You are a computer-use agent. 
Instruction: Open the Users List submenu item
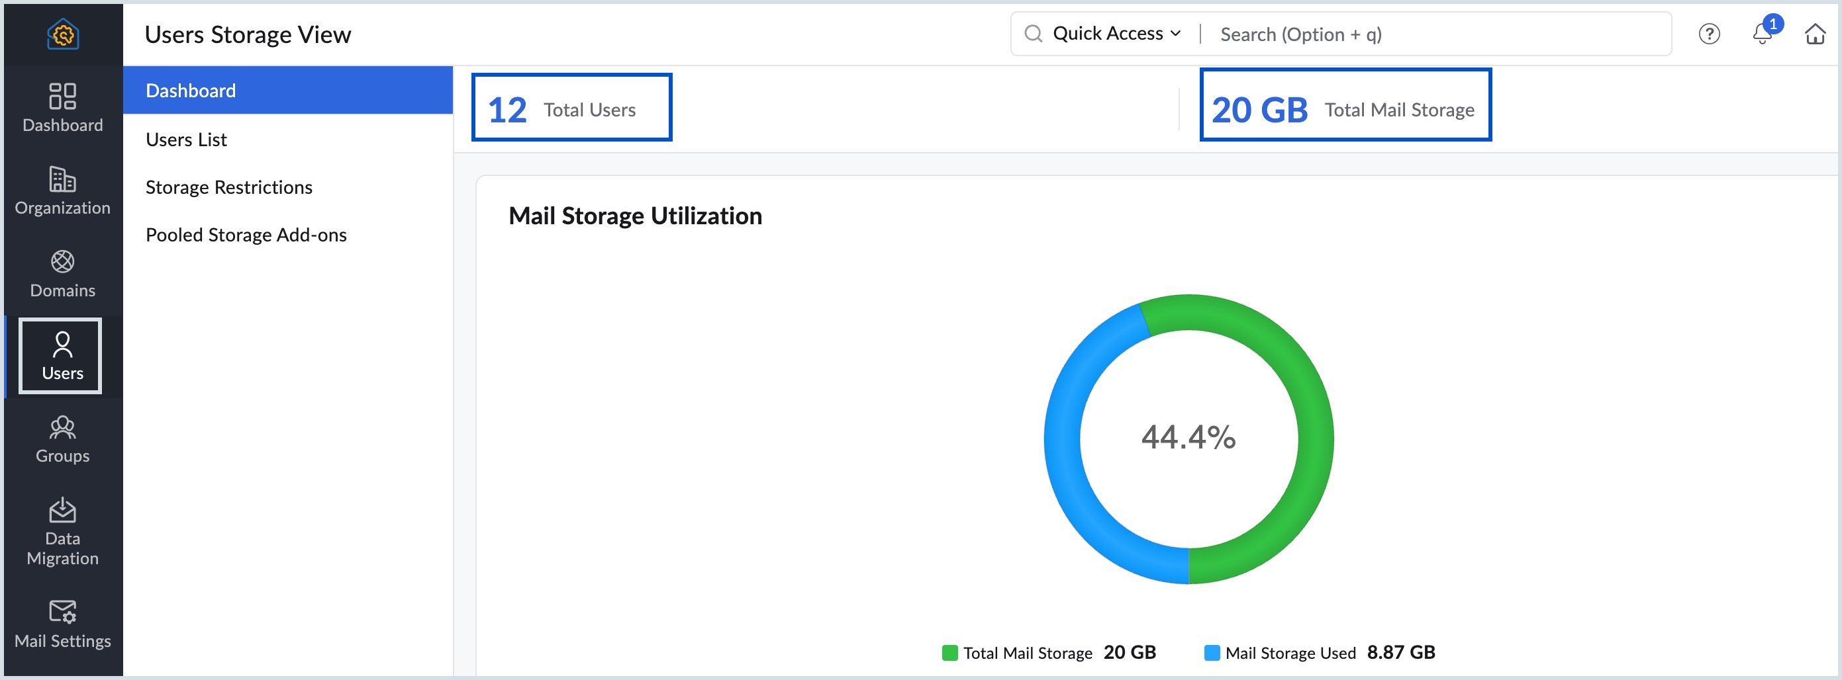click(187, 140)
